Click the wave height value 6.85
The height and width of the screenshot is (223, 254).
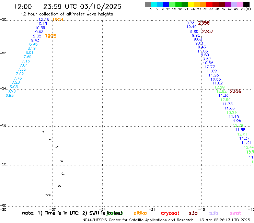(10, 96)
